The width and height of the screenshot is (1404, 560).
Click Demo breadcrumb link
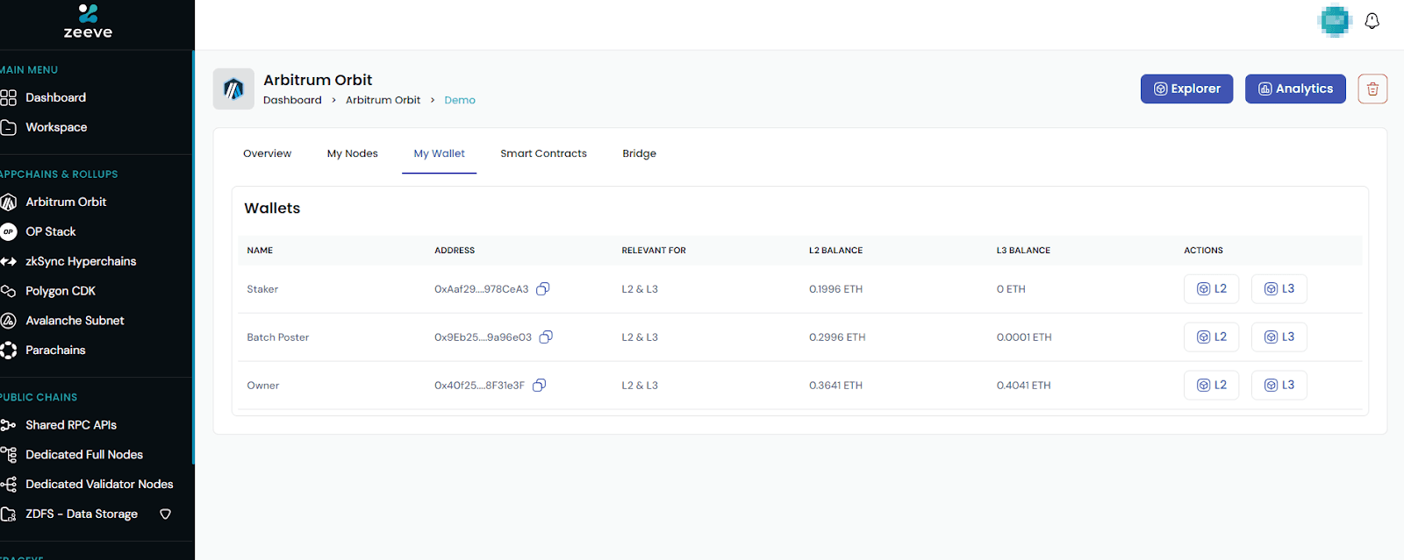(x=460, y=100)
